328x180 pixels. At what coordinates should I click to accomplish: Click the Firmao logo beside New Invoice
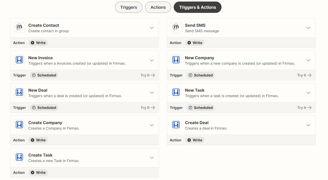[x=19, y=60]
